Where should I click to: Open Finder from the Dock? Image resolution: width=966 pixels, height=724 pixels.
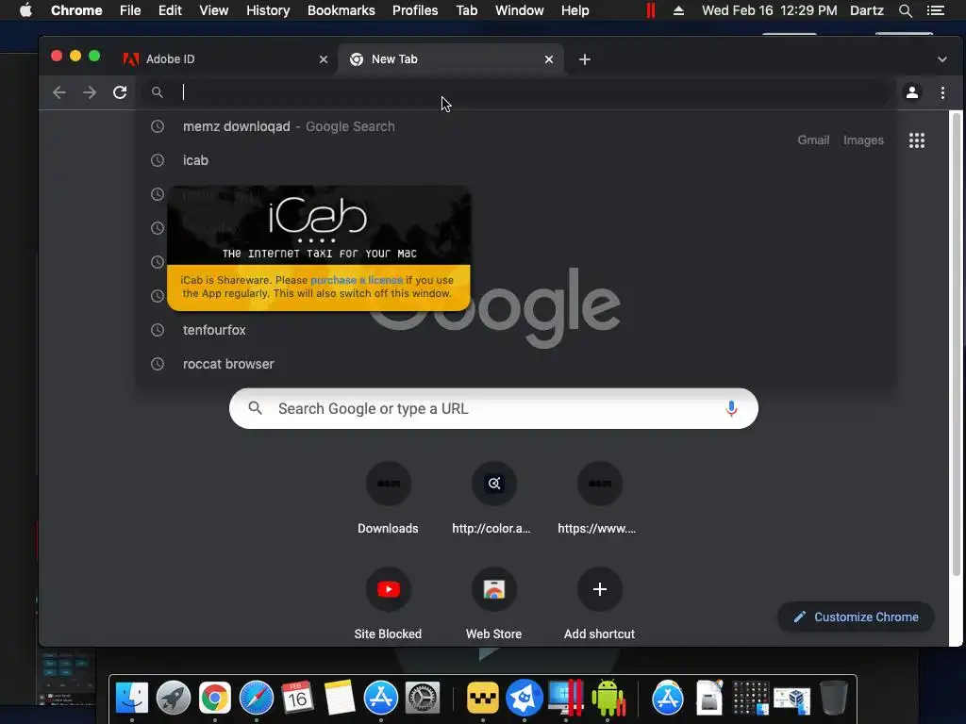pyautogui.click(x=132, y=699)
